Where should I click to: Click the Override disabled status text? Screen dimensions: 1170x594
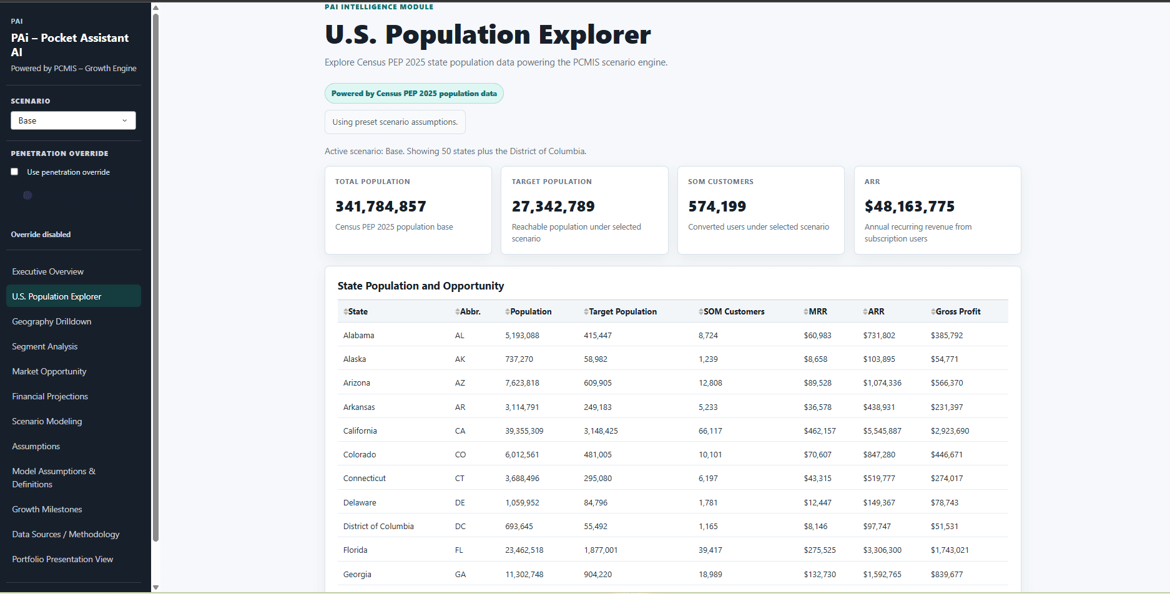[41, 235]
